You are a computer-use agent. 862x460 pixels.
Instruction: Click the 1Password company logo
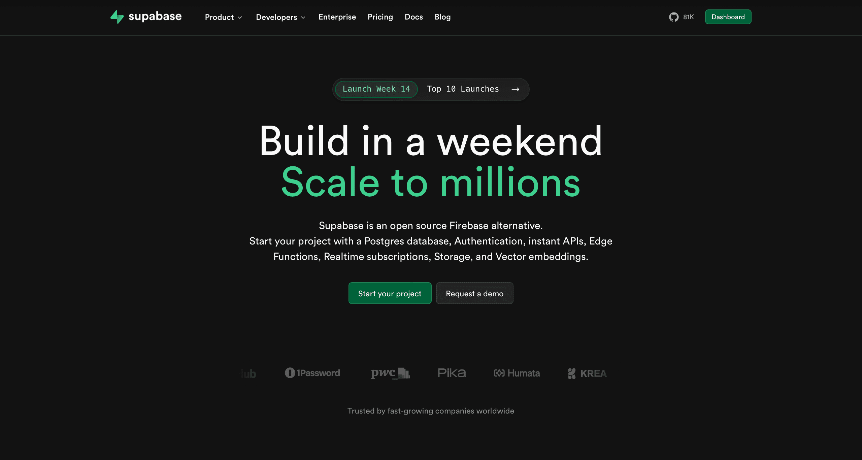pos(312,373)
